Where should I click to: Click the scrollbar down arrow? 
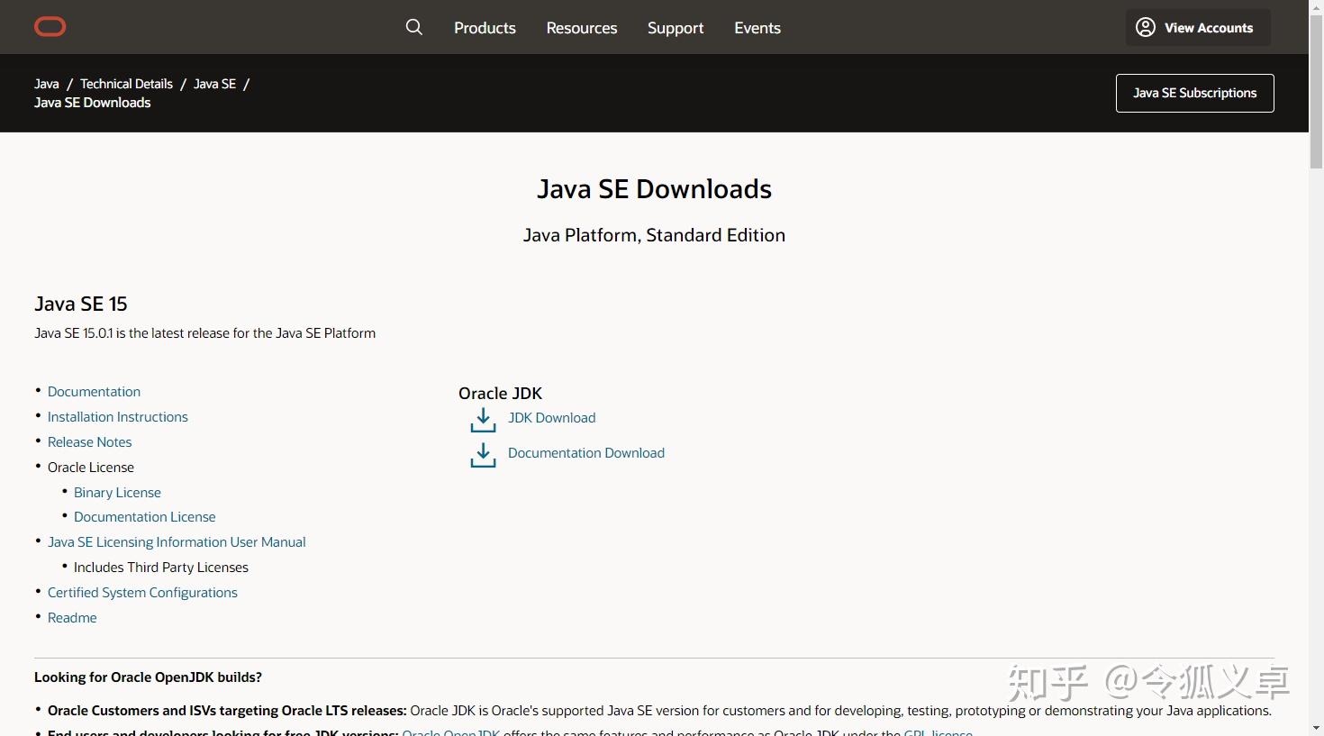pos(1316,728)
